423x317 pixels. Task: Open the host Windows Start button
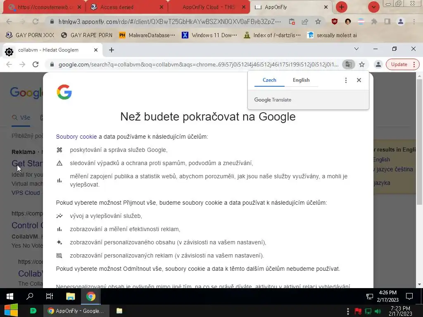(11, 310)
